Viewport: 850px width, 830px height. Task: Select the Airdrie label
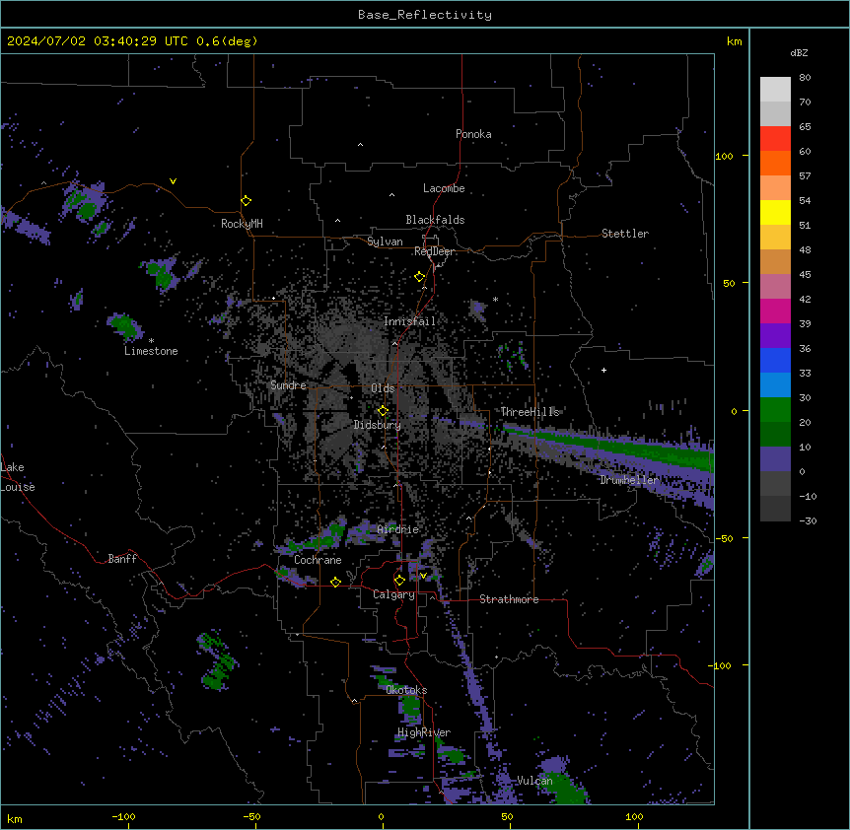[398, 529]
